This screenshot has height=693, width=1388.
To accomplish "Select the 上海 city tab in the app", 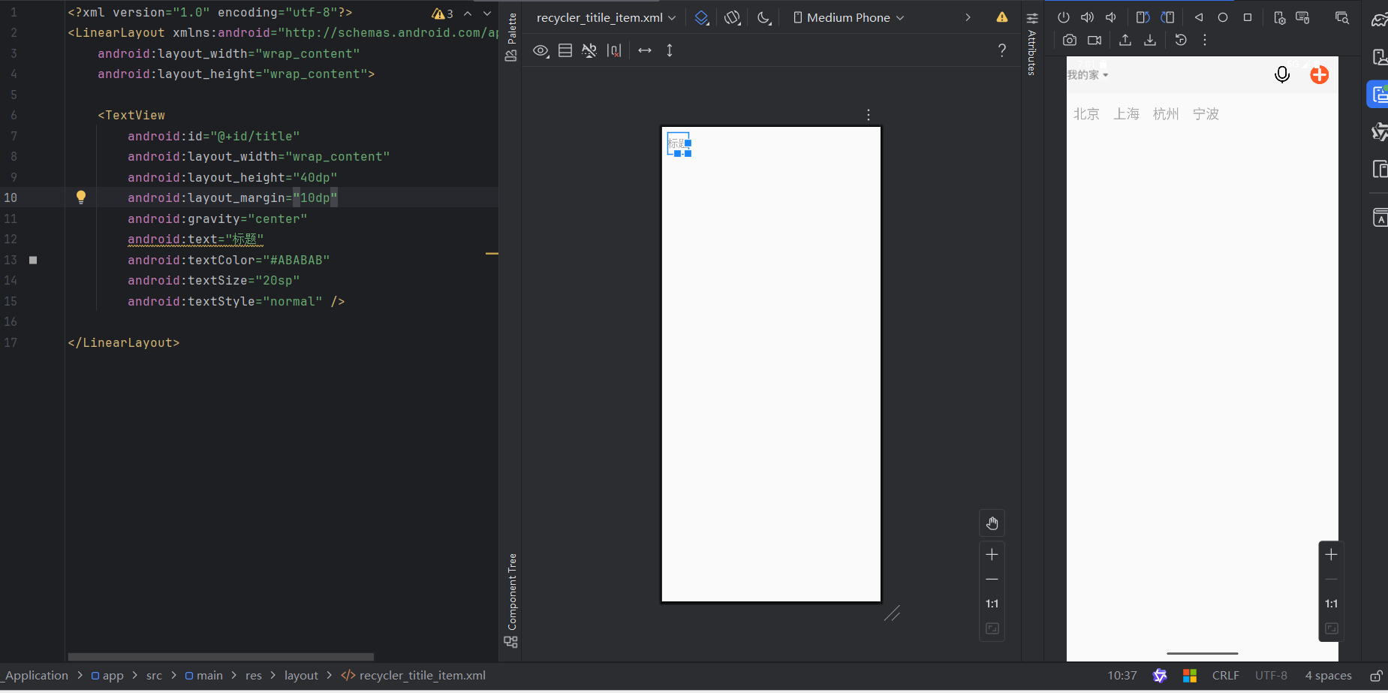I will [1126, 114].
